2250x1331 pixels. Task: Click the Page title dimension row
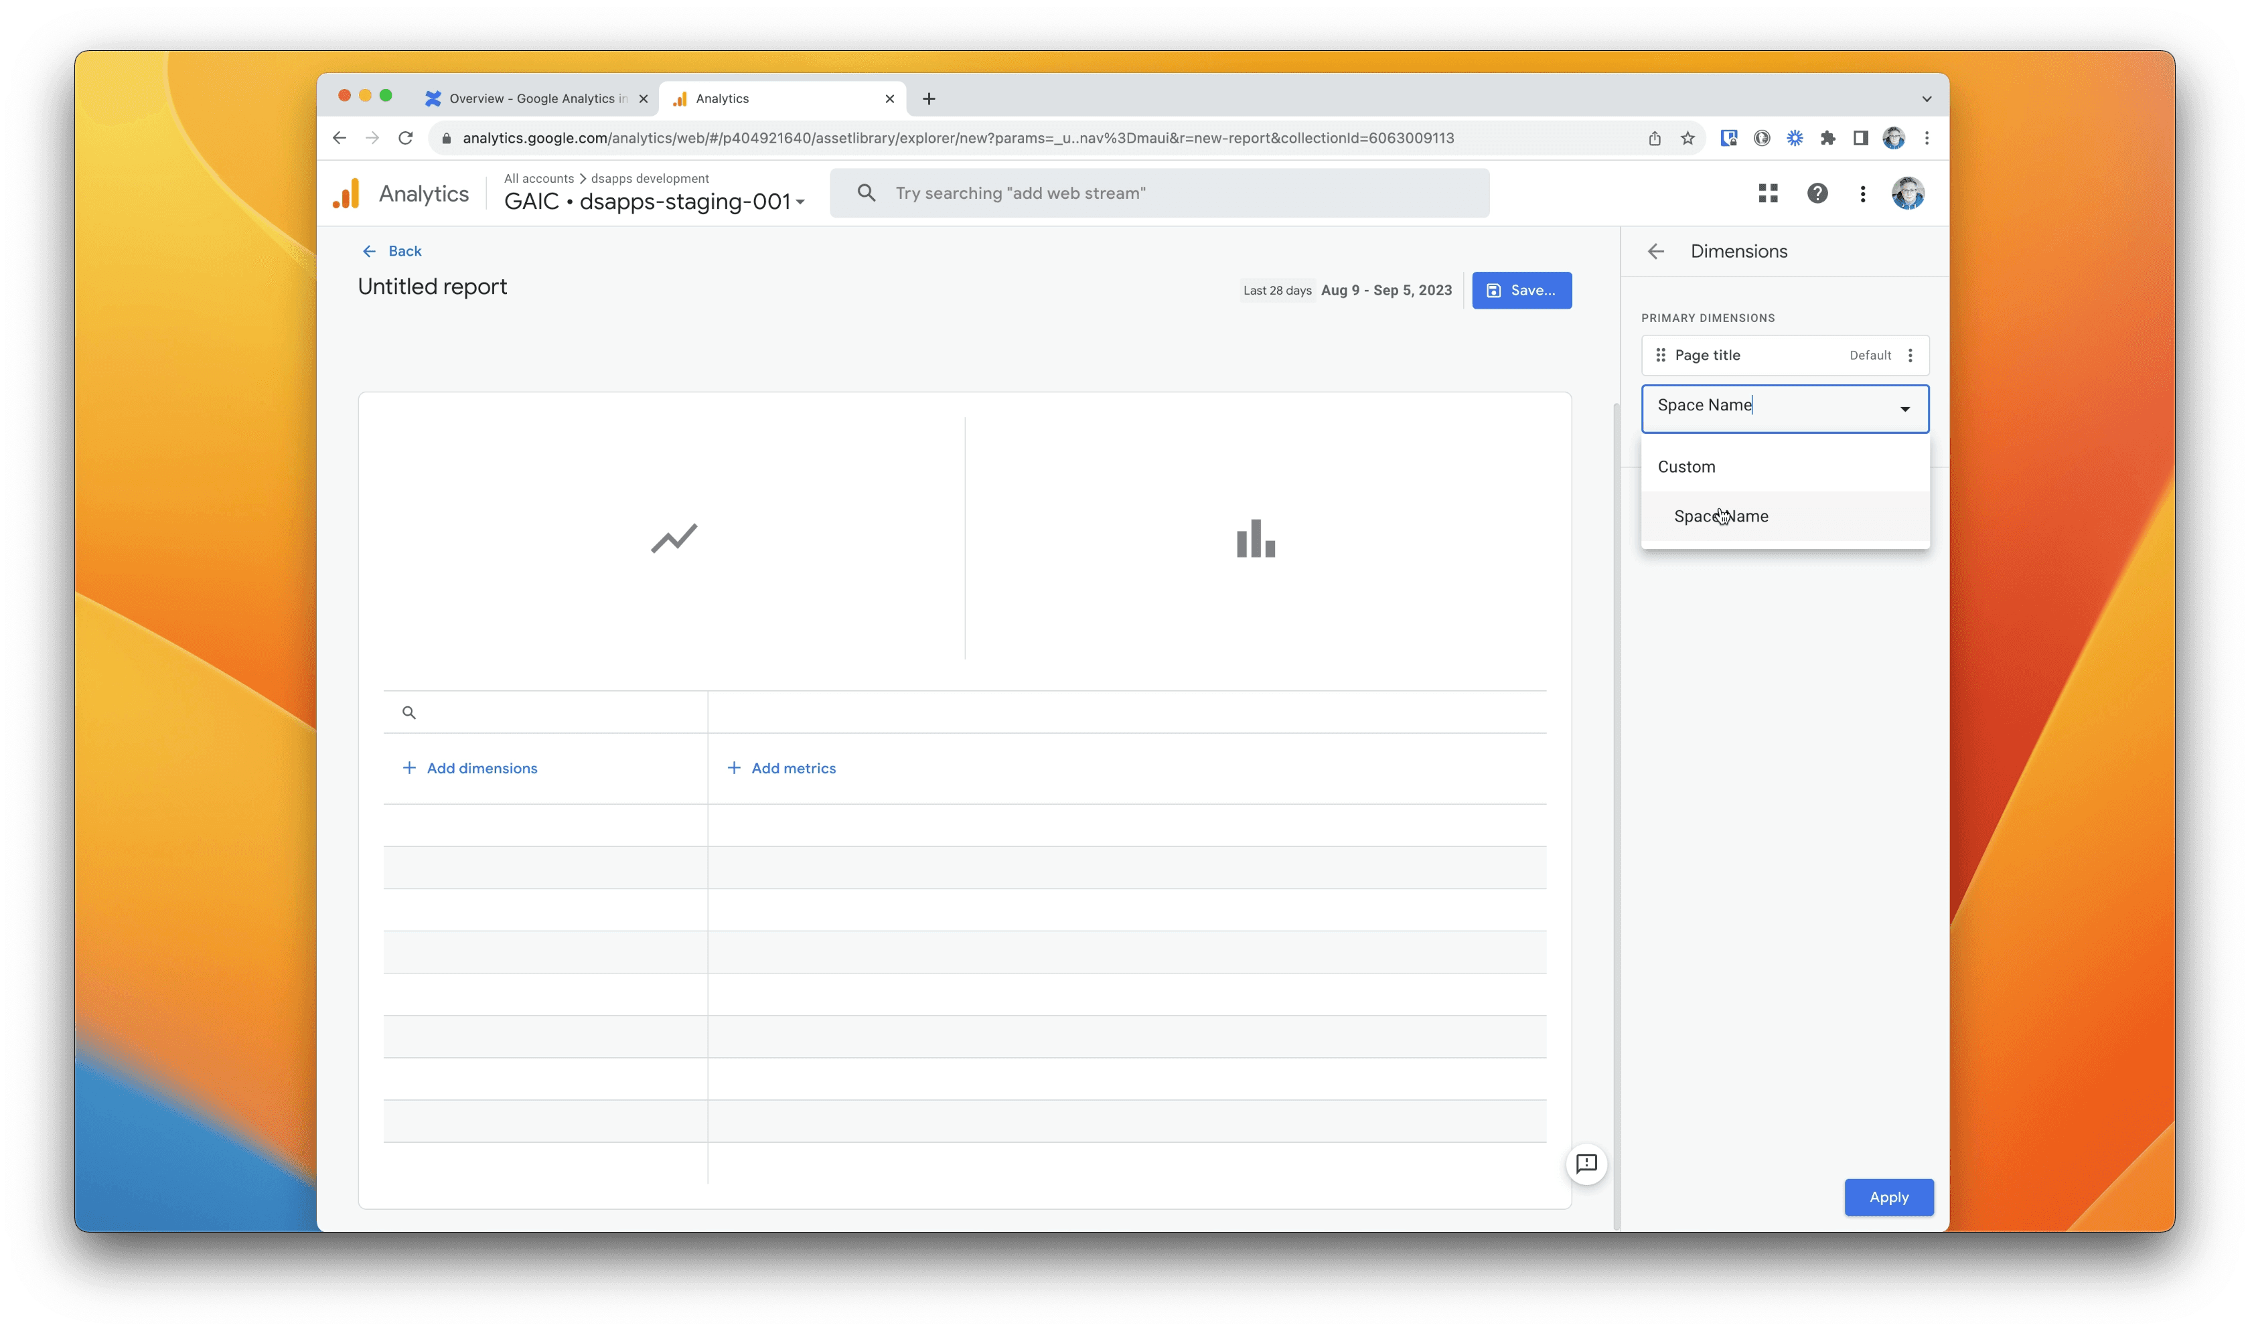1785,355
